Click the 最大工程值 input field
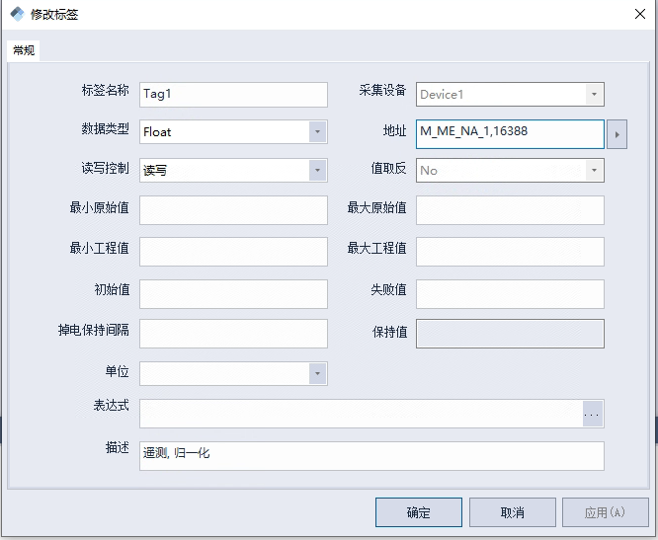 pyautogui.click(x=510, y=252)
